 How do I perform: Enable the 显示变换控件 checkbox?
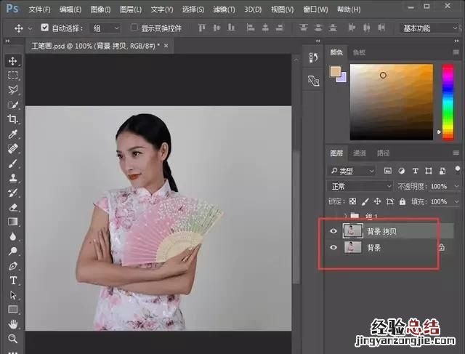[134, 28]
